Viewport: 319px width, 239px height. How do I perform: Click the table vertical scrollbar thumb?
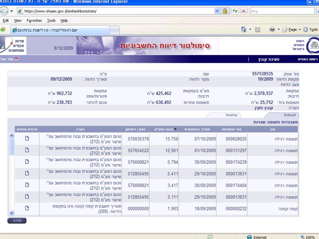[x=12, y=147]
